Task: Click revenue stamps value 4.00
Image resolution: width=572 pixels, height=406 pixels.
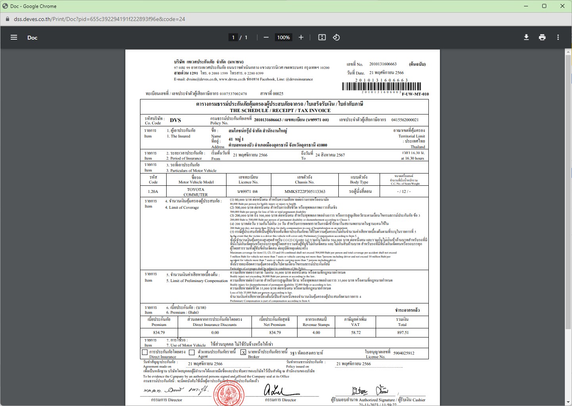Action: 316,332
